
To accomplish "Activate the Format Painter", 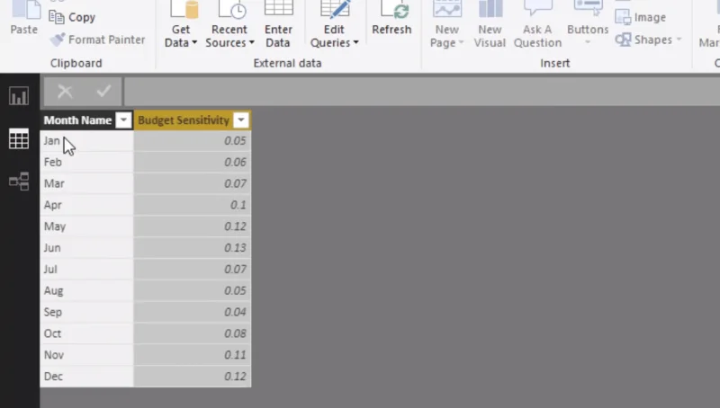I will pos(97,40).
